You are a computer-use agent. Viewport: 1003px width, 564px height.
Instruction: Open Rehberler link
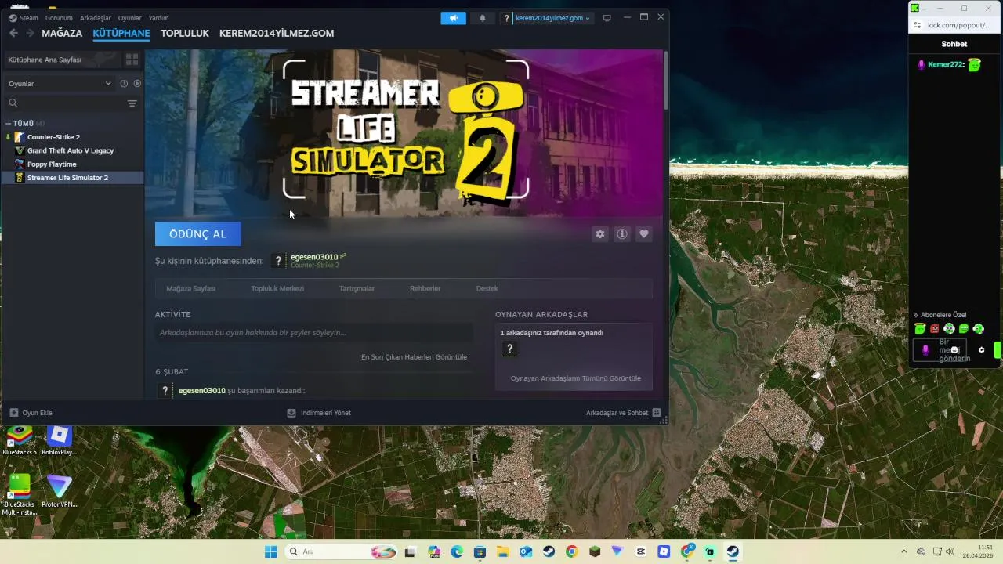tap(425, 288)
